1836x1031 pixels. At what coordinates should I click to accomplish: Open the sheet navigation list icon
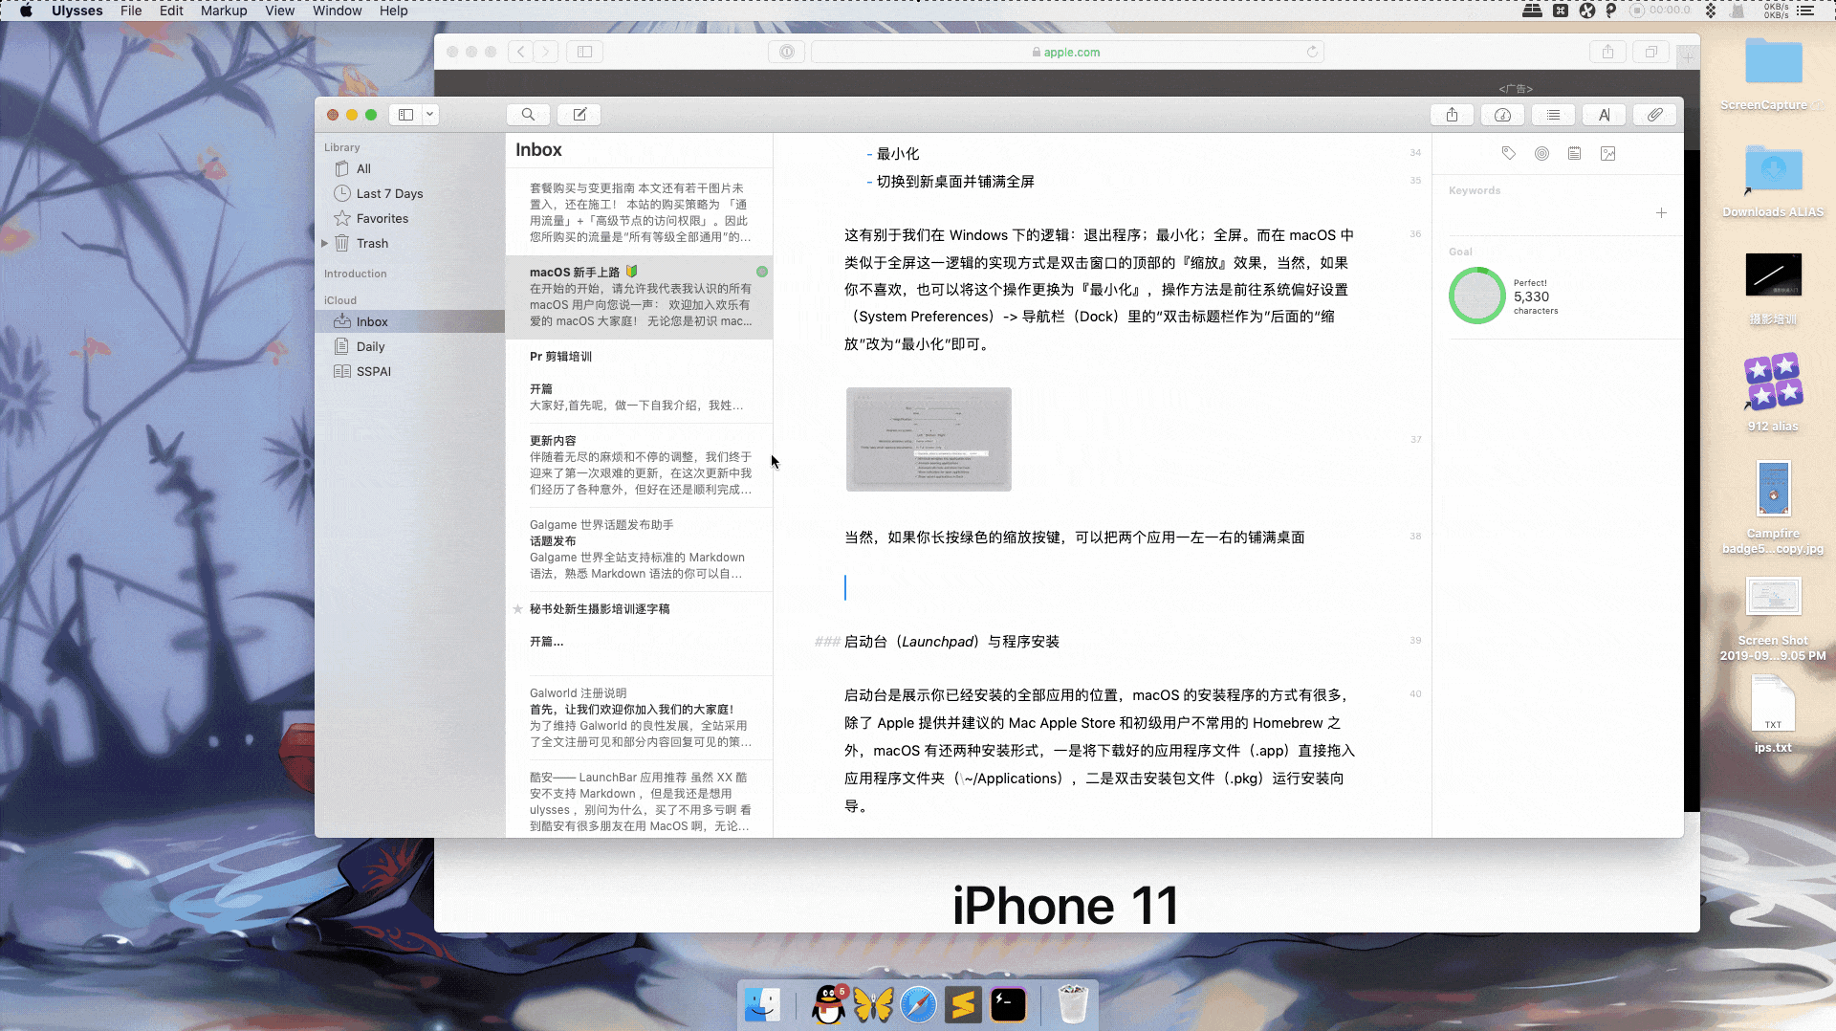[x=1554, y=115]
